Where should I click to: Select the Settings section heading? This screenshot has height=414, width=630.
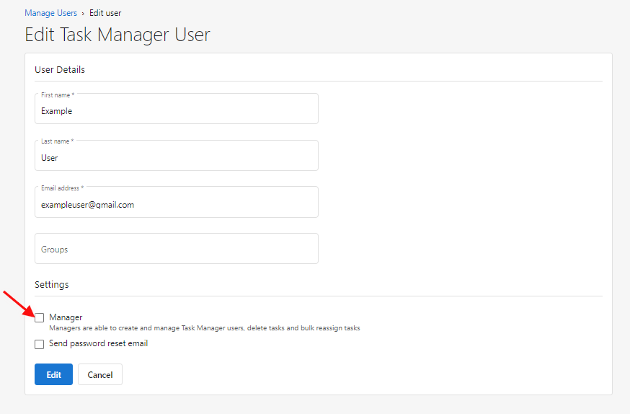[x=52, y=285]
